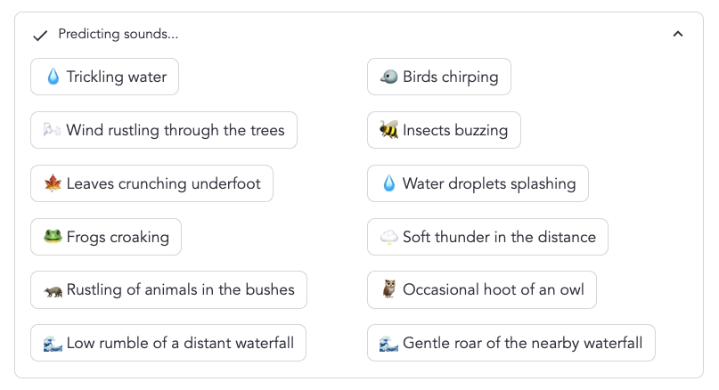Select Soft thunder in the distance
Screen dimensions: 719x390
[487, 237]
